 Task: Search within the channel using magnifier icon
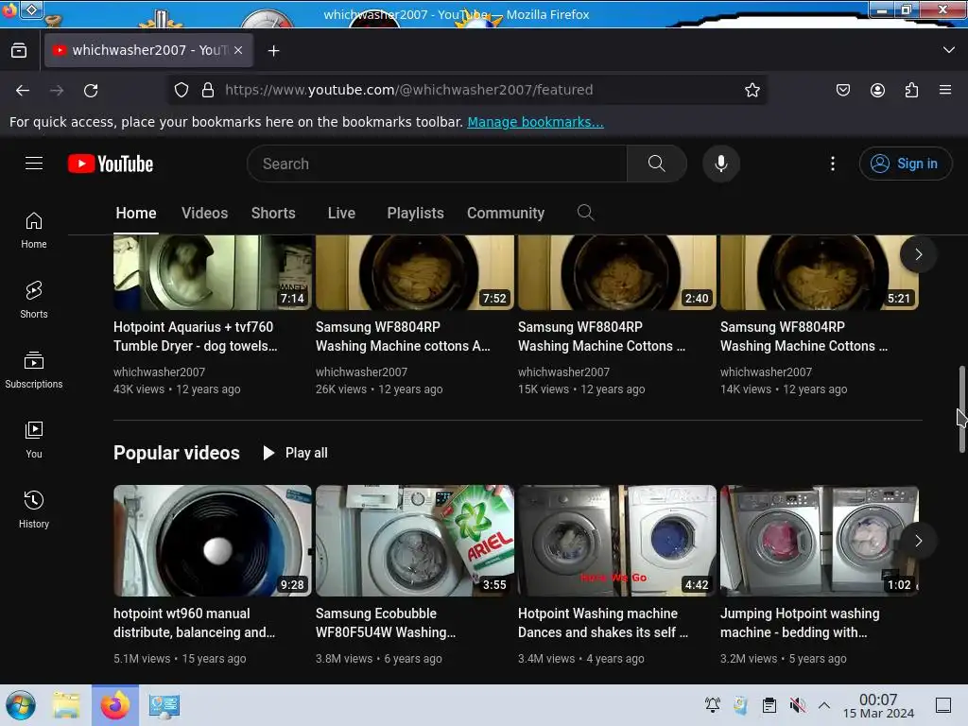coord(585,213)
